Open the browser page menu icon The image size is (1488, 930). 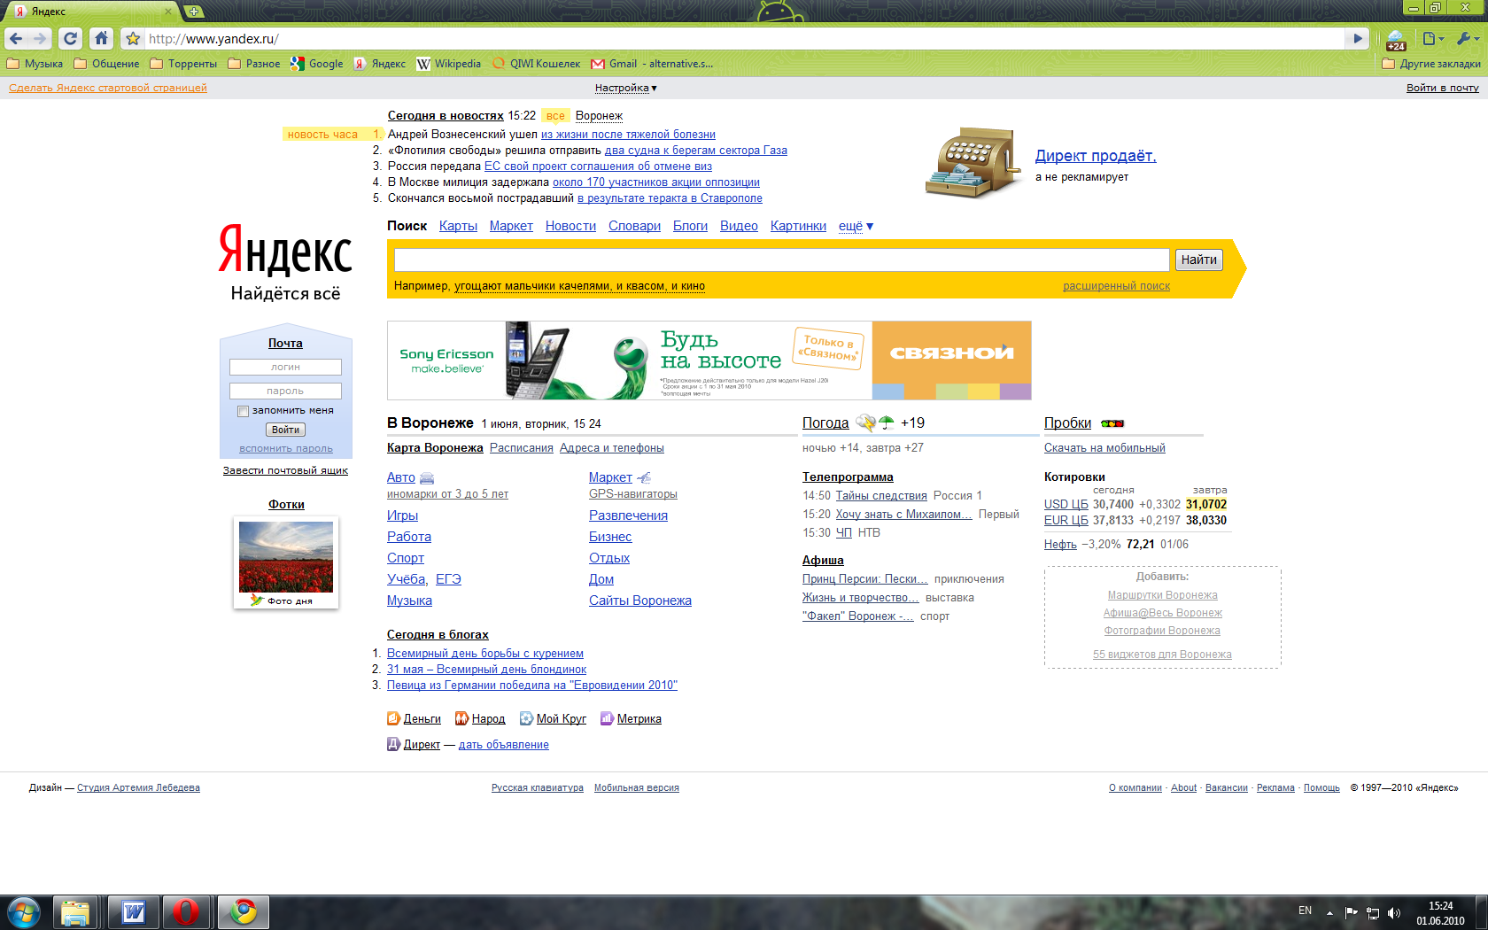click(x=1432, y=39)
